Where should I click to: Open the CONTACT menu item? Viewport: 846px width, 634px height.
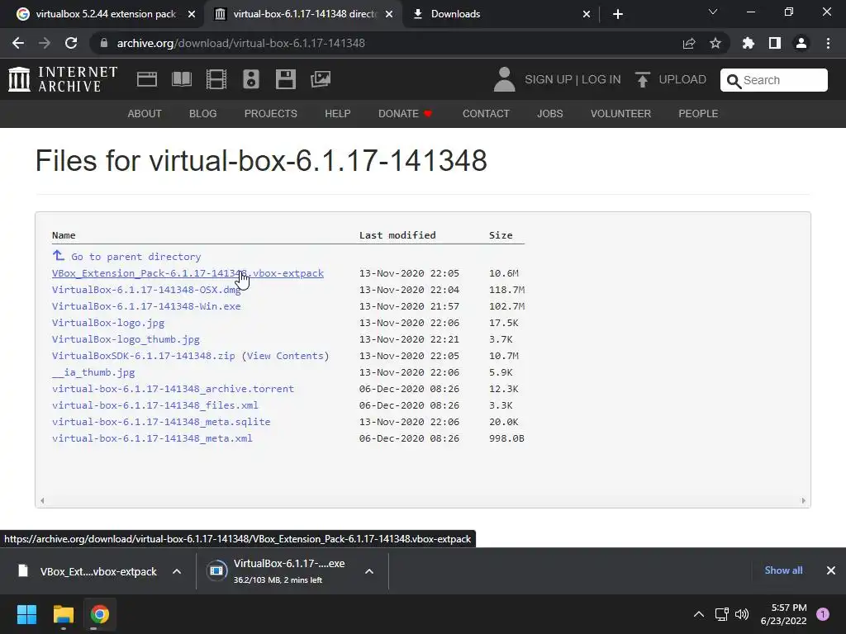[x=486, y=114]
